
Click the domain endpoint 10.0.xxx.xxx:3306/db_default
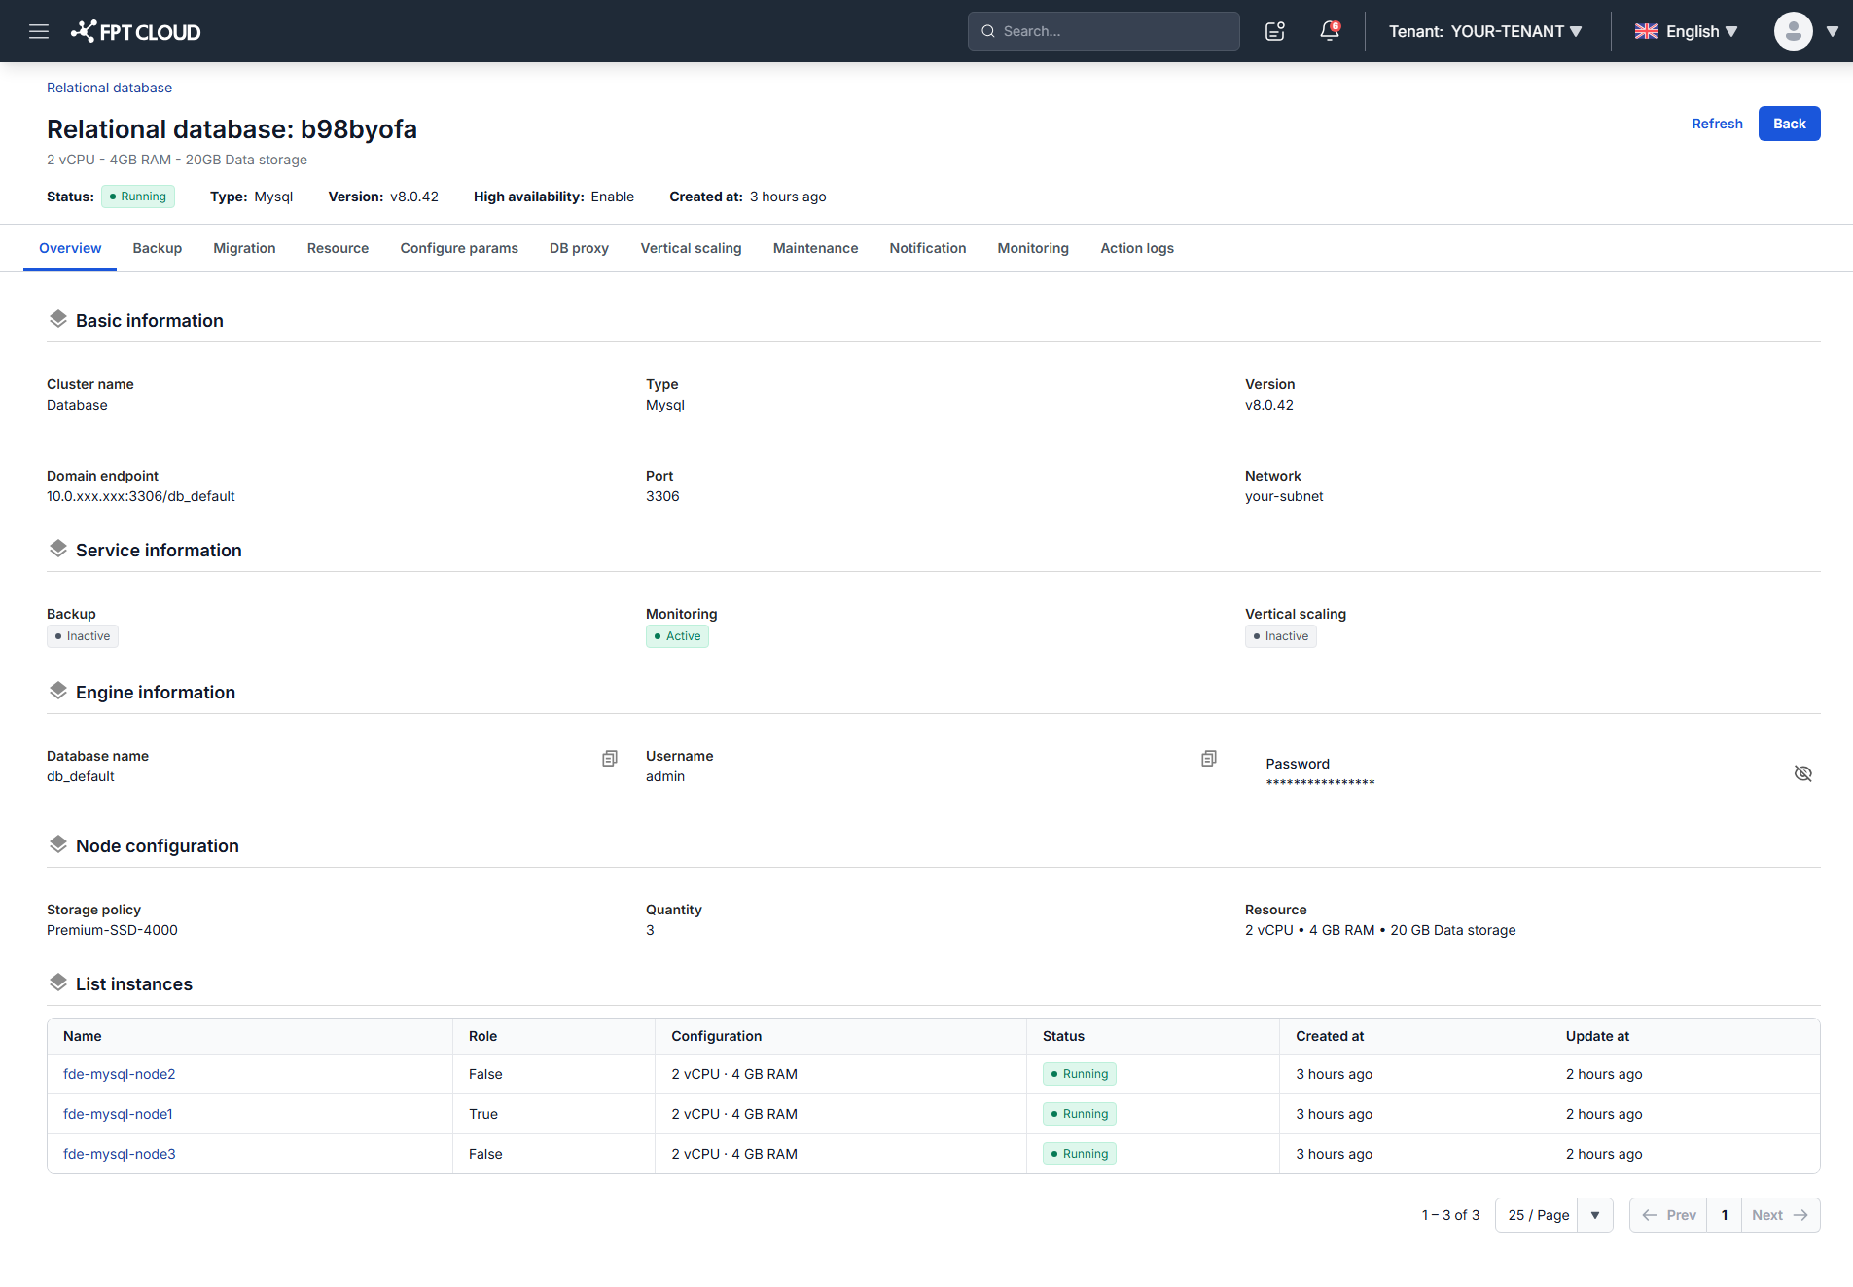(141, 496)
